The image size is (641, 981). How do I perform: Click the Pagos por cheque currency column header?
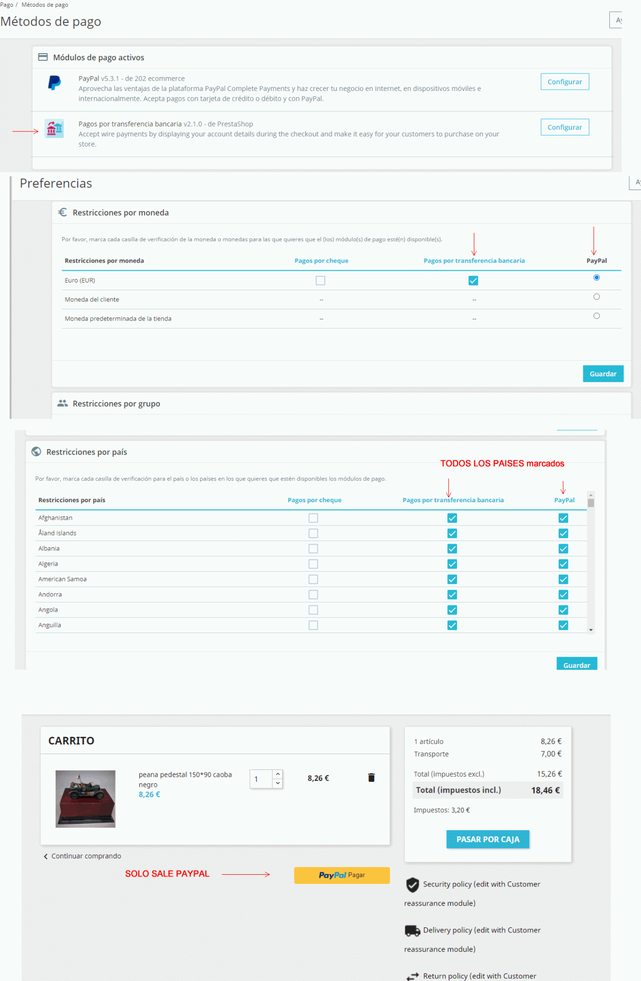[322, 261]
